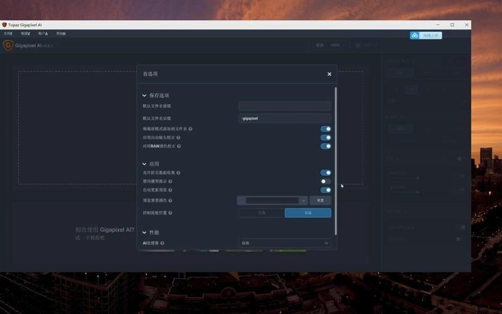This screenshot has width=502, height=314.
Task: Enable the 禁用模型提示 switch
Action: tap(326, 181)
